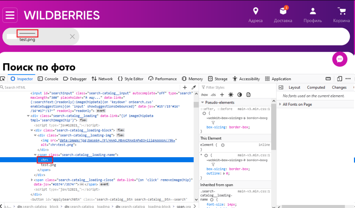Toggle light color scheme simulation
The height and width of the screenshot is (208, 355).
[231, 95]
